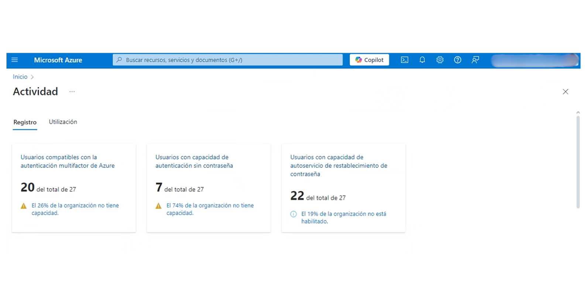Open the feedback icon in header
The height and width of the screenshot is (308, 587).
pyautogui.click(x=475, y=60)
